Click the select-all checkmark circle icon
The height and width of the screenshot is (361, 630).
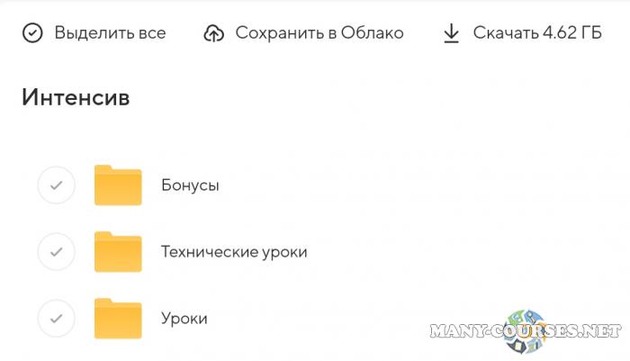coord(32,33)
